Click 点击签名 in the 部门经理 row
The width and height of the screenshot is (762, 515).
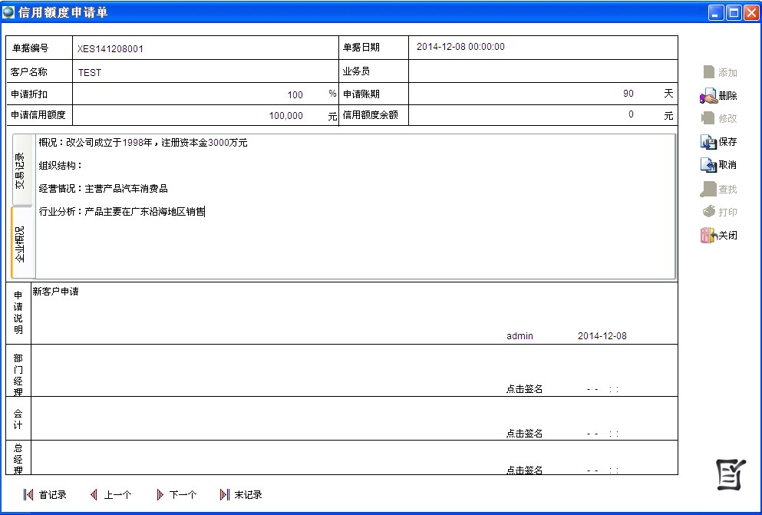coord(524,389)
